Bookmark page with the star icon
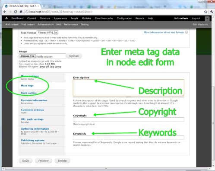The height and width of the screenshot is (171, 215). pos(206,12)
